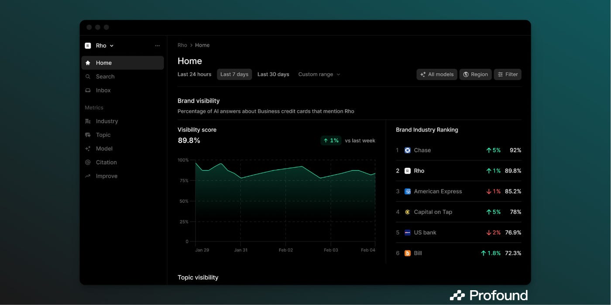Click the US bank logo

[x=408, y=233]
